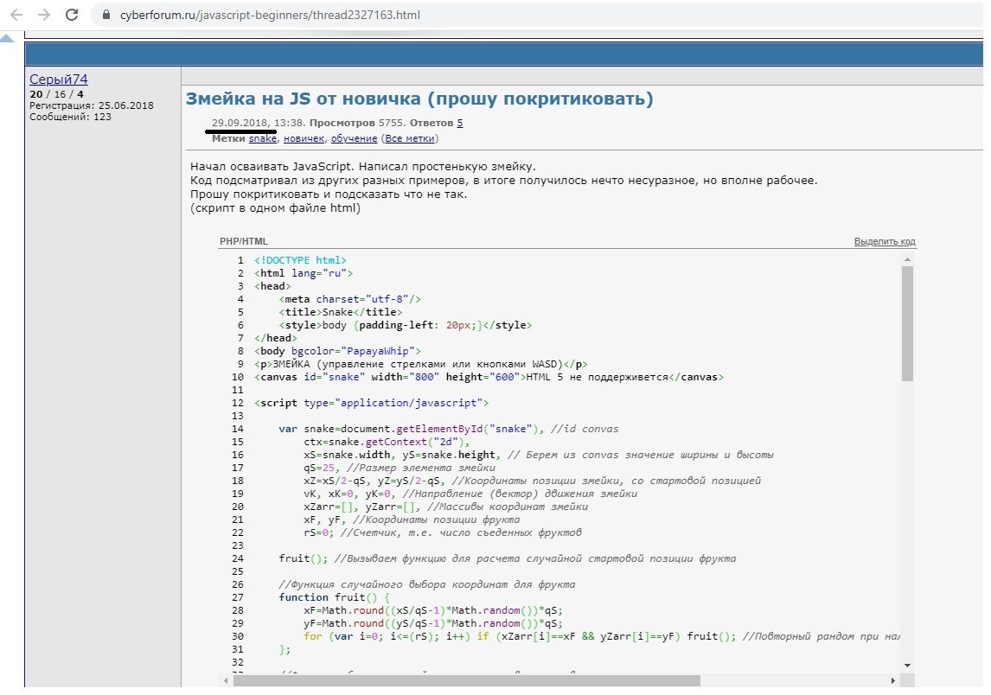Click code line qS=25 Размер элемента змейки

[x=400, y=468]
